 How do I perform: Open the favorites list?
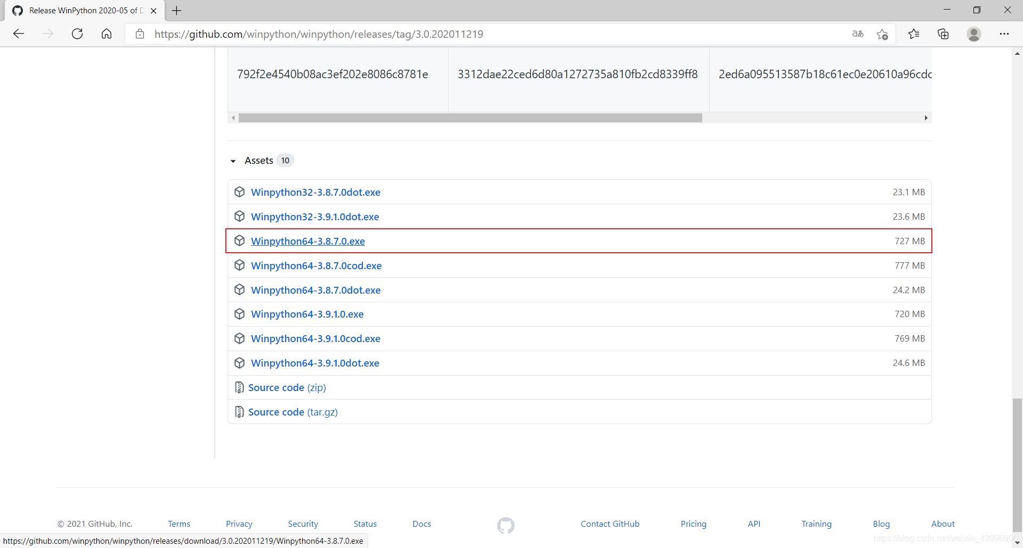pos(914,34)
